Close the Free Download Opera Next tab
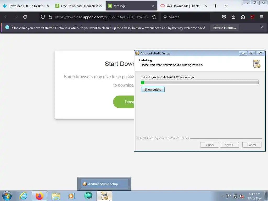 [100, 6]
